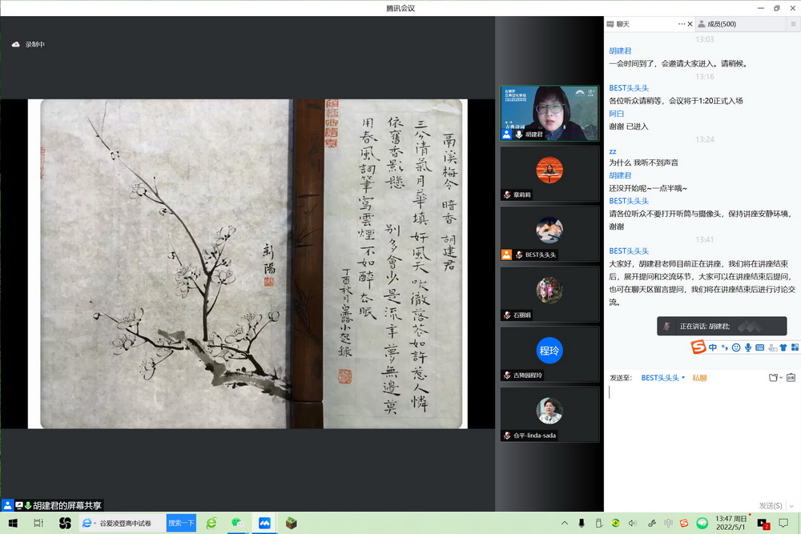Toggle Sogou 中 Chinese/English mode
801x534 pixels.
[x=713, y=347]
